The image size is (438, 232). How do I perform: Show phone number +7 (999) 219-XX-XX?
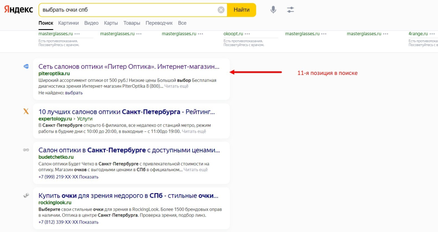click(x=68, y=177)
